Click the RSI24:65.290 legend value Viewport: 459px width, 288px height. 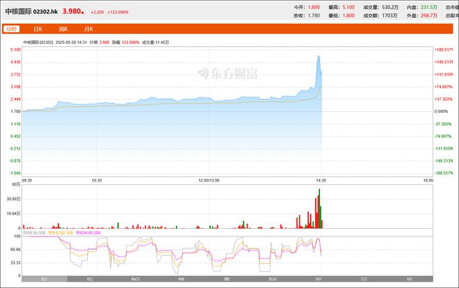point(88,232)
